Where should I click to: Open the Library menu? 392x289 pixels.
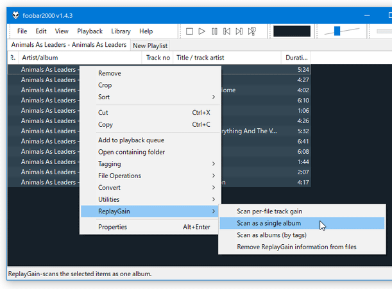[x=121, y=31]
